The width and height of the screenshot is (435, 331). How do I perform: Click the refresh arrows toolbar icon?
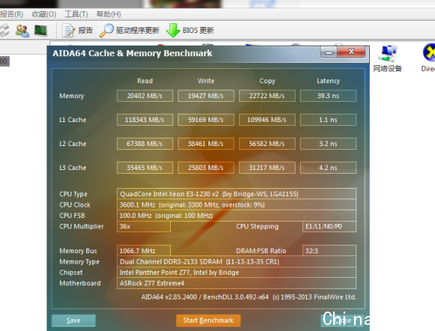(x=4, y=31)
